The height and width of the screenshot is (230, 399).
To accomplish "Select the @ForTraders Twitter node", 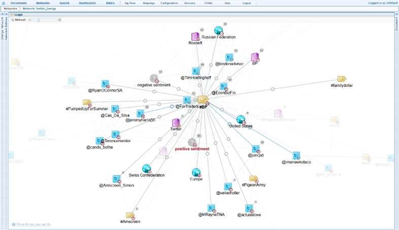I will click(x=187, y=100).
